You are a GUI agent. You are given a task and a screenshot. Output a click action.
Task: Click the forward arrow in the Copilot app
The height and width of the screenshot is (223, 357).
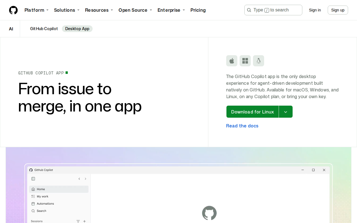[x=85, y=179]
